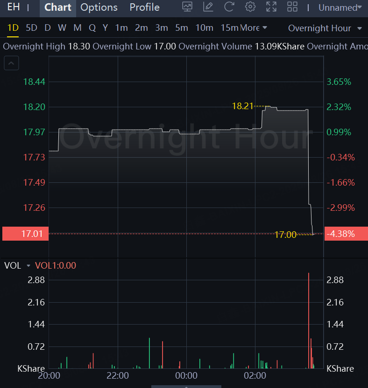The width and height of the screenshot is (368, 388).
Task: Collapse the panel with the up-chevron box
Action: (11, 63)
